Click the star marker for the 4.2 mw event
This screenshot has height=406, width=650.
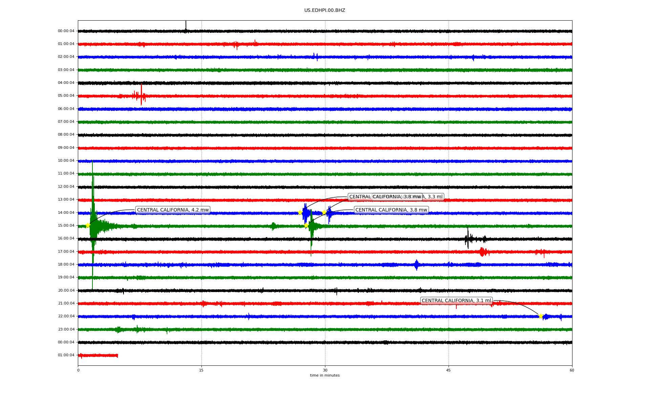click(x=88, y=225)
